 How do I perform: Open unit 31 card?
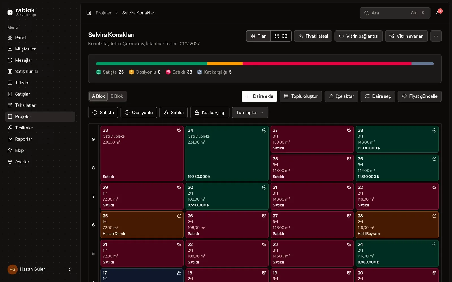(312, 196)
